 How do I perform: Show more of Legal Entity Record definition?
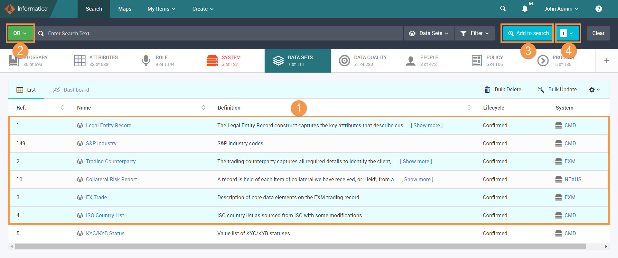point(426,126)
